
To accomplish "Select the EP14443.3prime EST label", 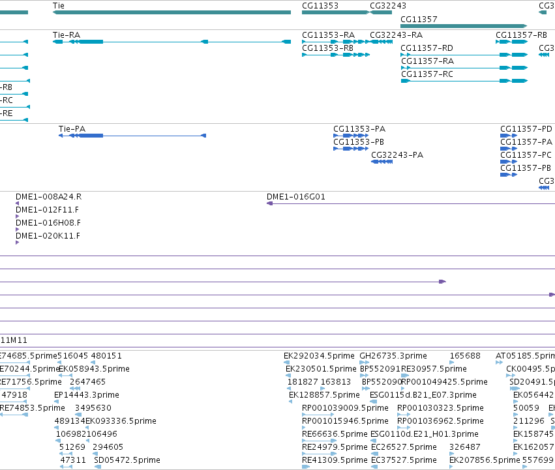I will [87, 395].
